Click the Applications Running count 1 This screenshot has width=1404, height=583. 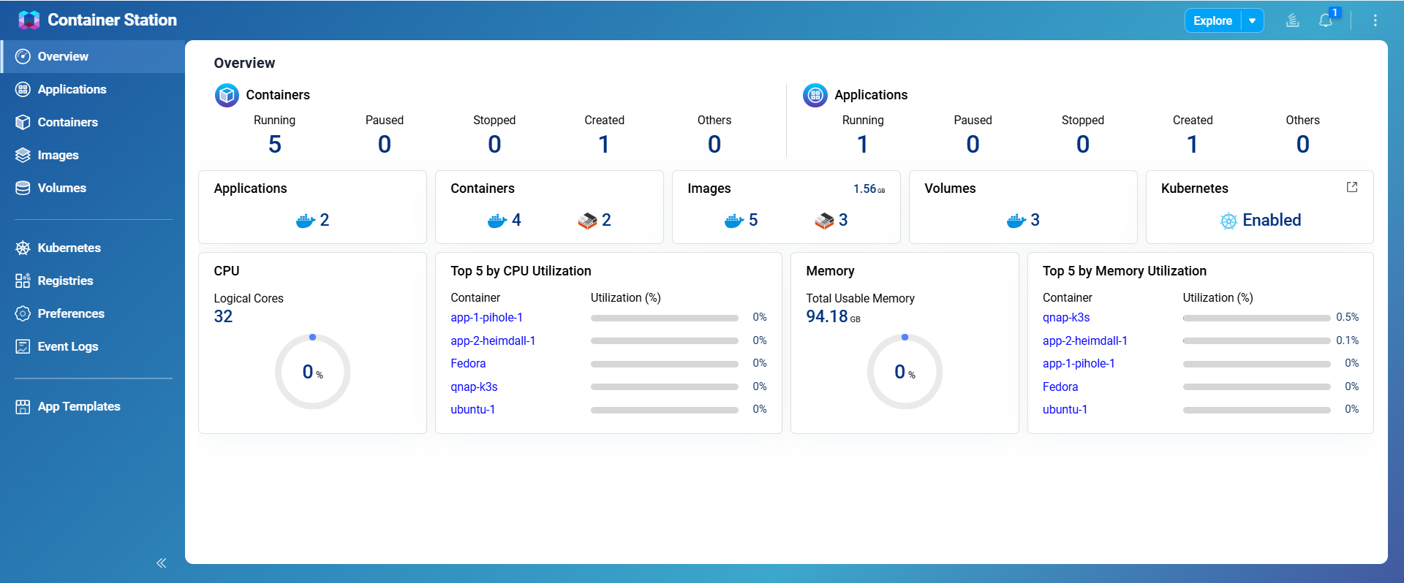[x=863, y=145]
